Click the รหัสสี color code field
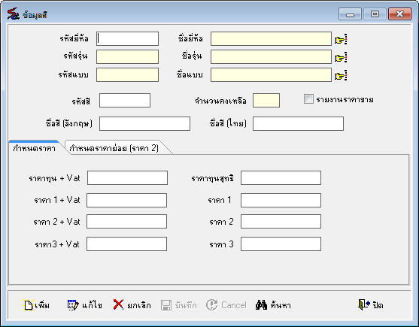Screen dimensions: 419x327 (x=125, y=101)
